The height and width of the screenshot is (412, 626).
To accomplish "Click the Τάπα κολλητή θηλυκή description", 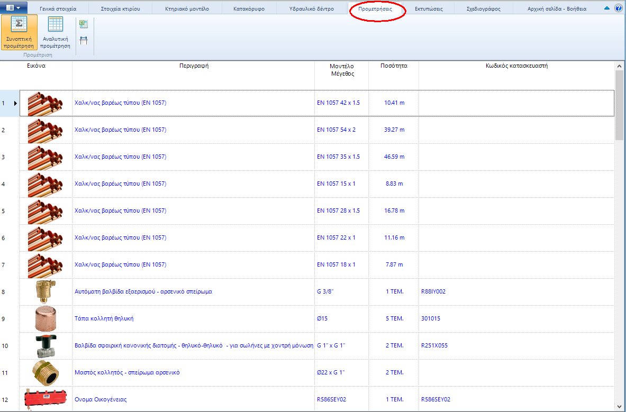I will (104, 319).
